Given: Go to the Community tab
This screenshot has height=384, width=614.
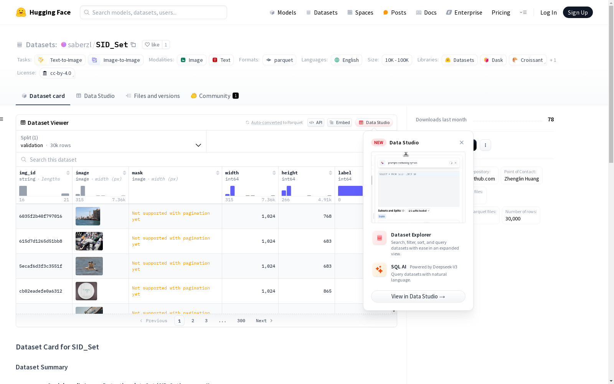Looking at the screenshot, I should click(215, 96).
